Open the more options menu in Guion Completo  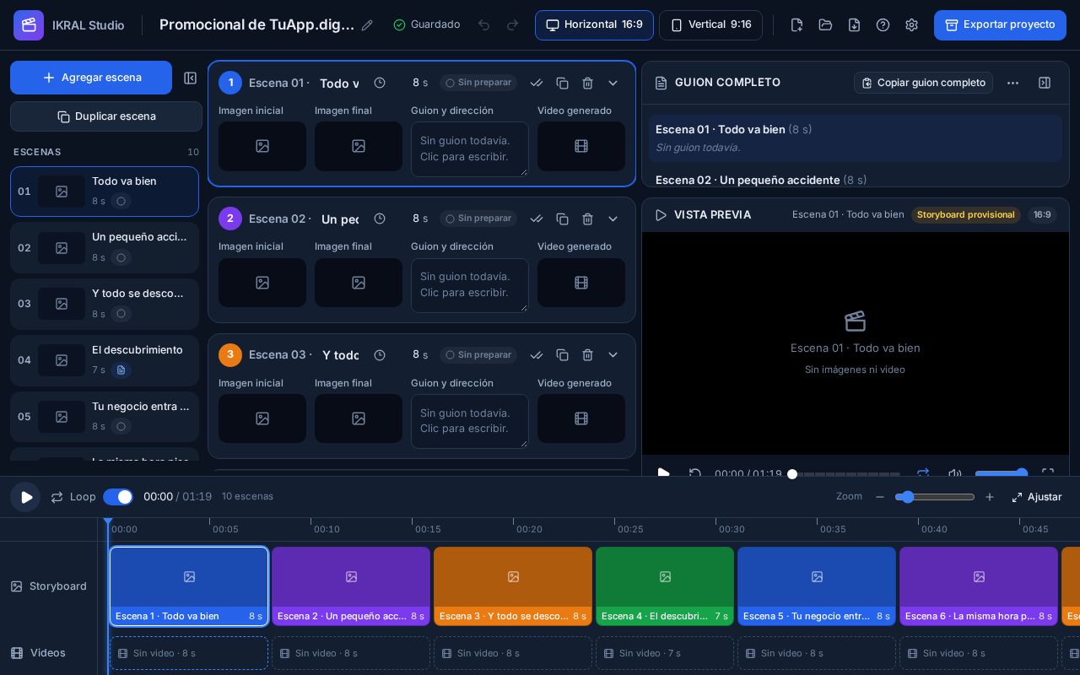pos(1012,83)
